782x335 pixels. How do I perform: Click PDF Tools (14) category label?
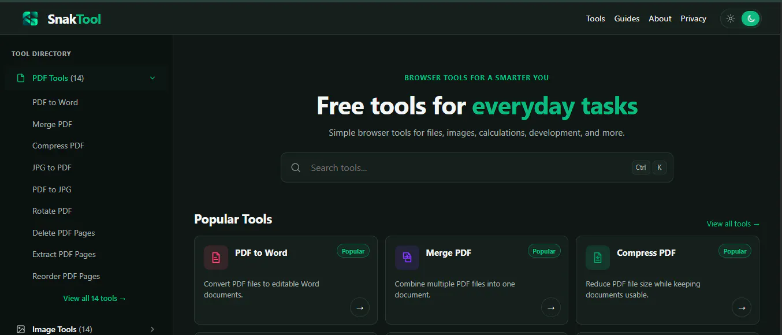pyautogui.click(x=58, y=78)
